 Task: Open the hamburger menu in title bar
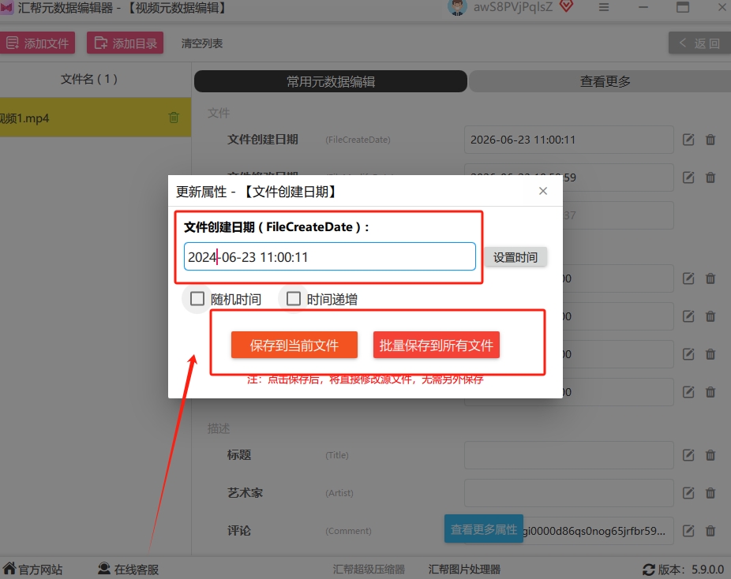[604, 7]
